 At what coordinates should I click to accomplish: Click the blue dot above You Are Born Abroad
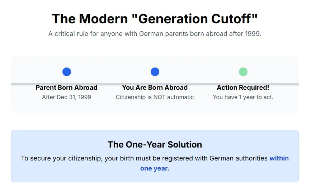click(155, 72)
